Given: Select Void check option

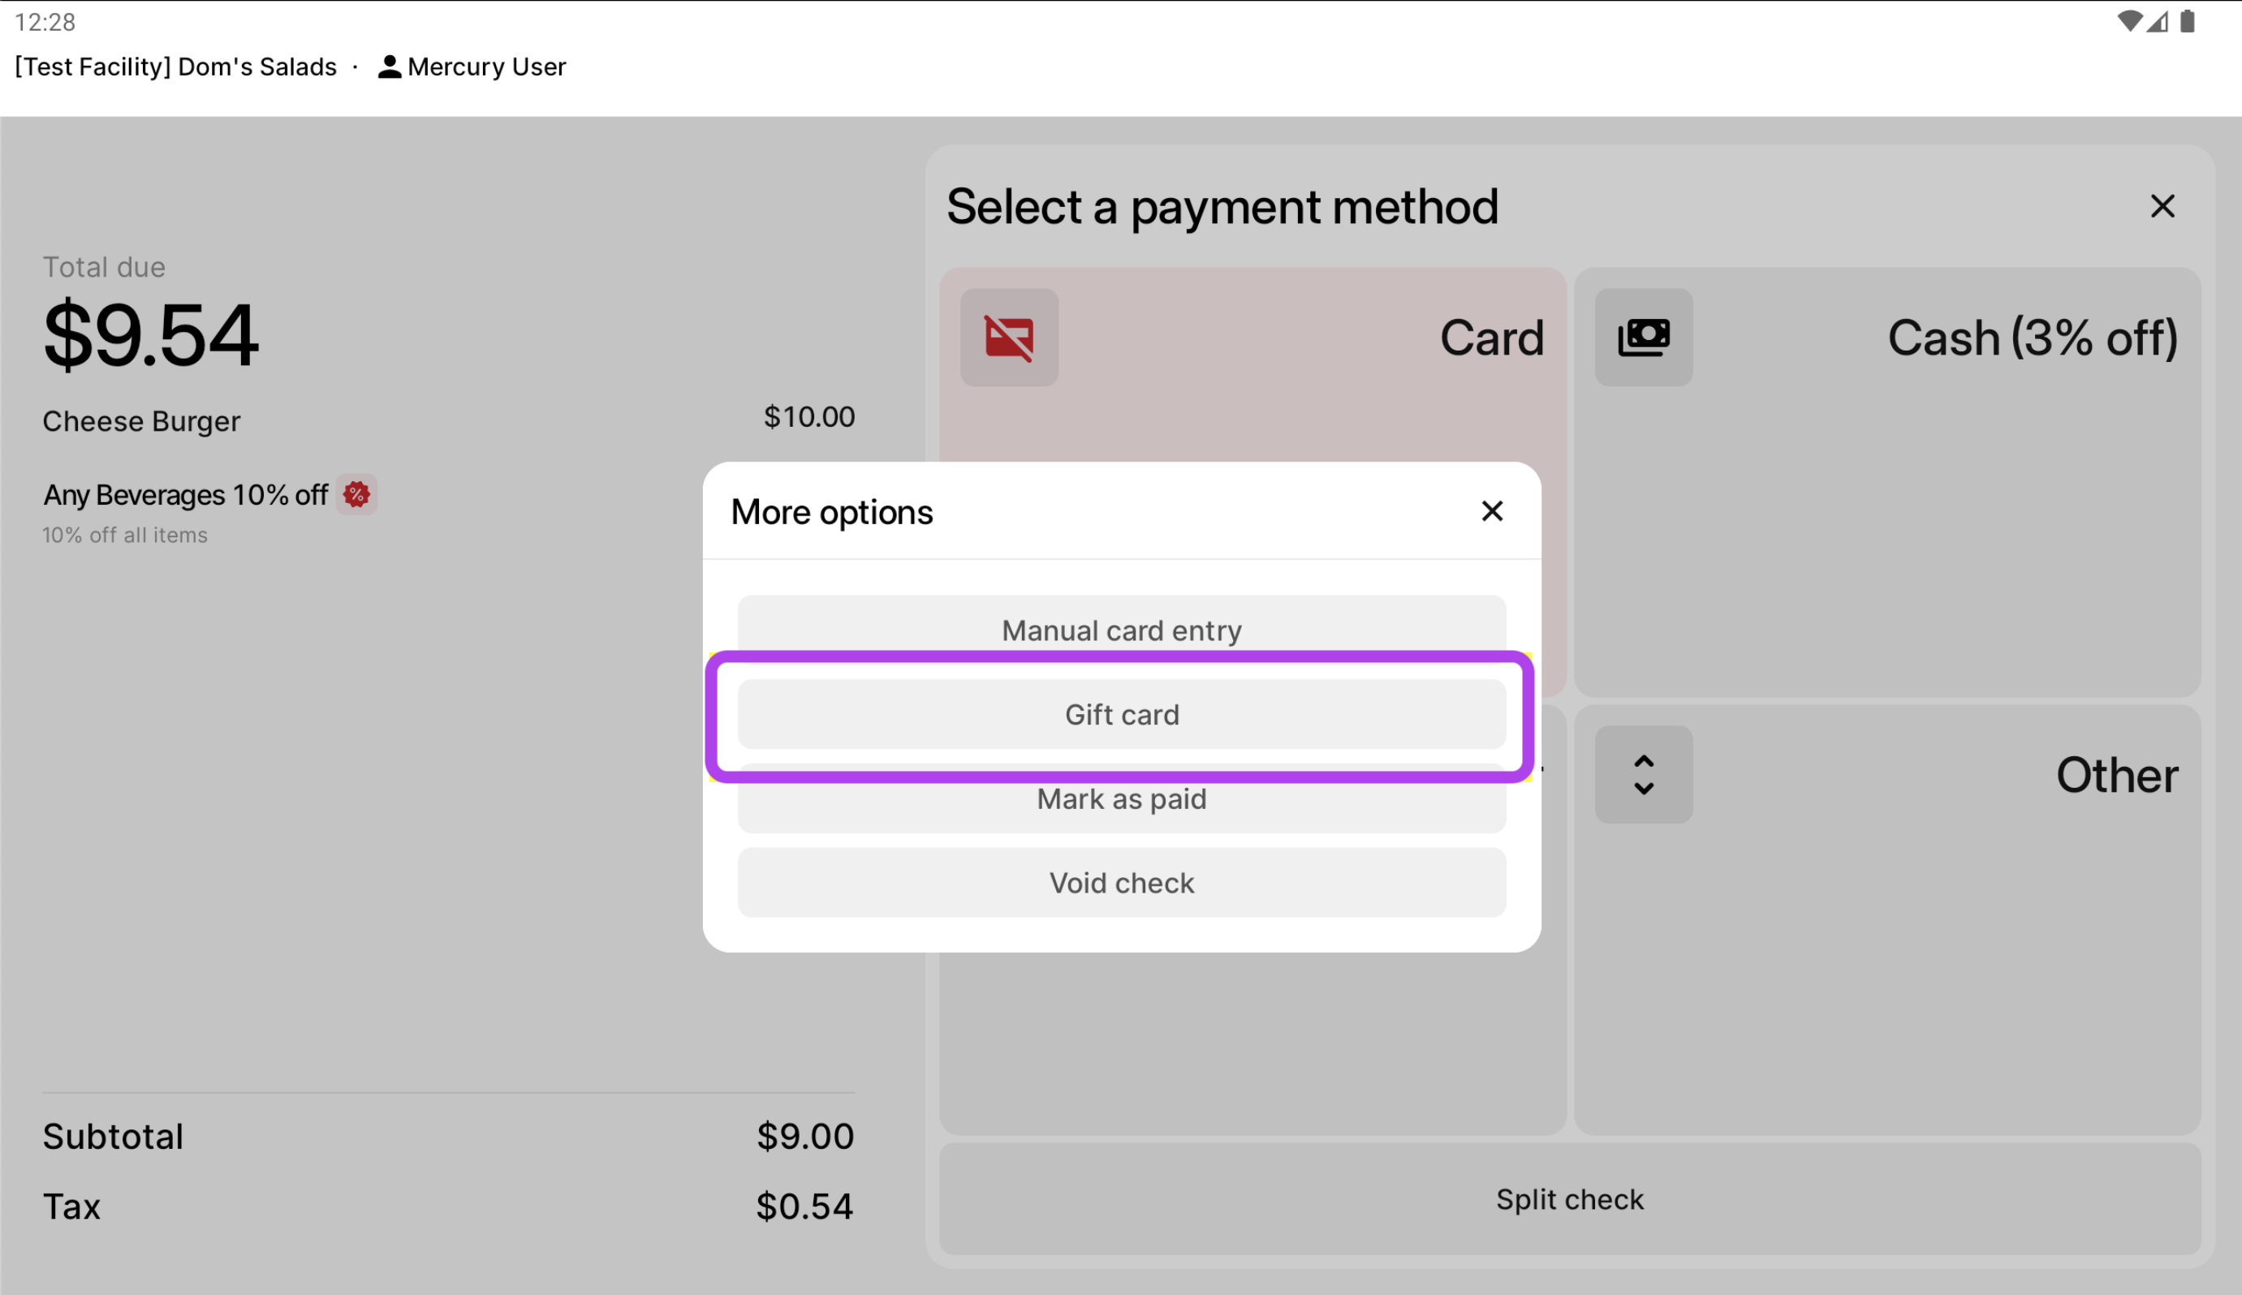Looking at the screenshot, I should (x=1121, y=882).
